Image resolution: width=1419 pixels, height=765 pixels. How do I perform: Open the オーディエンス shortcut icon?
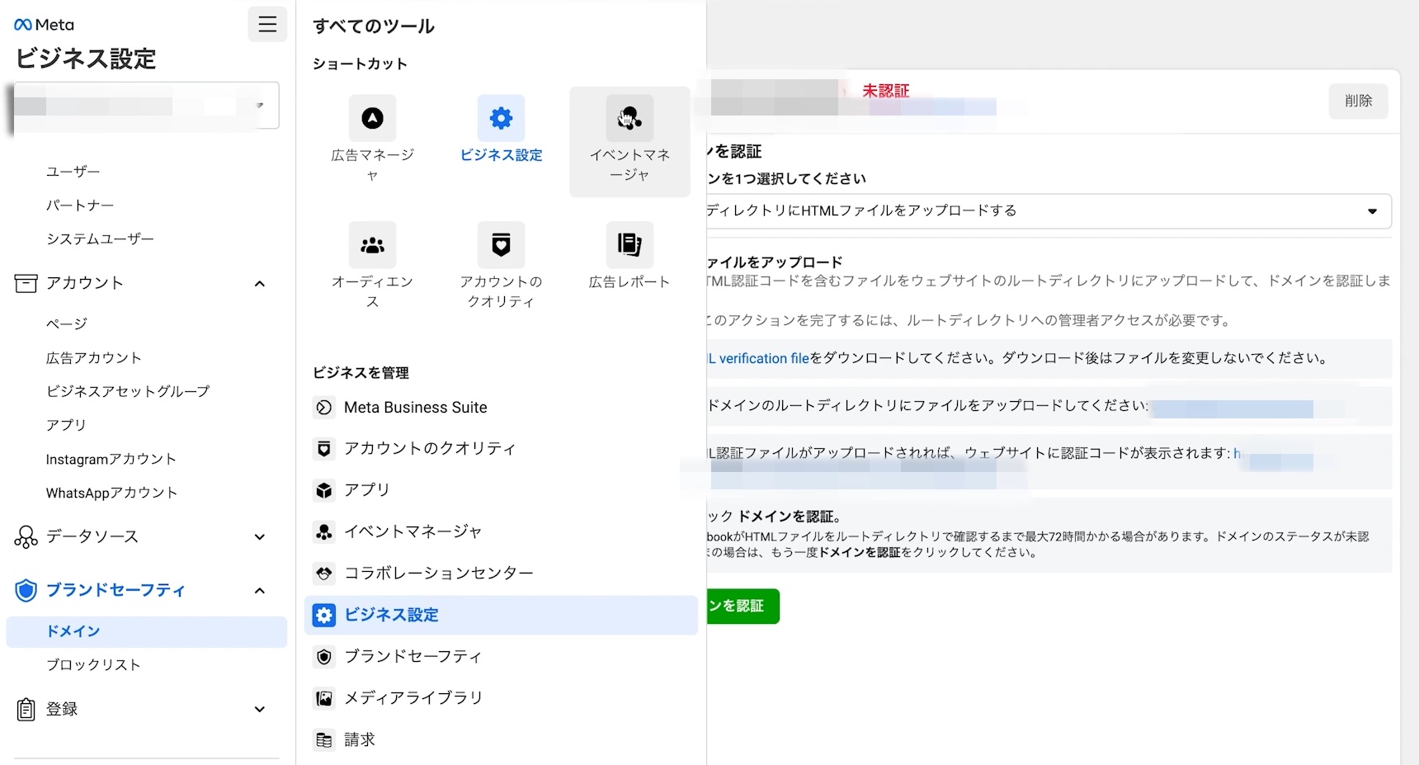(372, 245)
